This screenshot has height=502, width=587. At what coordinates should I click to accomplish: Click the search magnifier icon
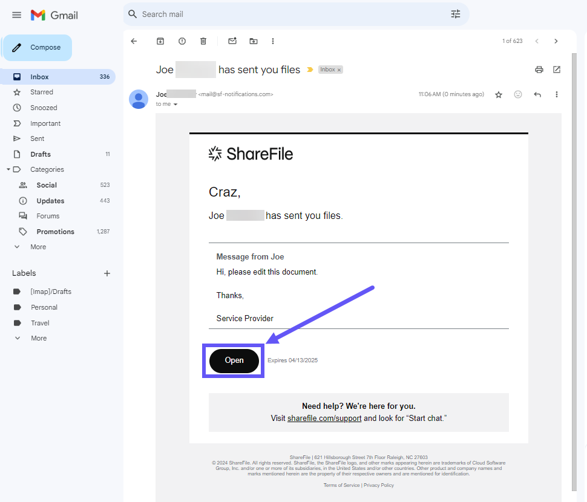coord(133,15)
